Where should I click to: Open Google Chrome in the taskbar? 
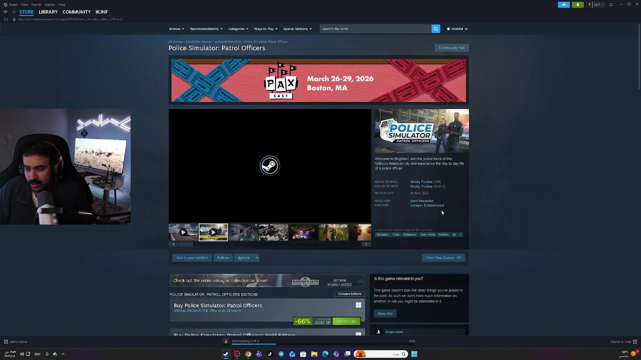pos(248,354)
